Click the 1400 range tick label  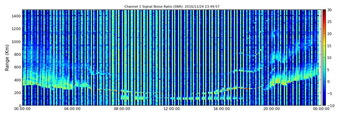(x=16, y=16)
